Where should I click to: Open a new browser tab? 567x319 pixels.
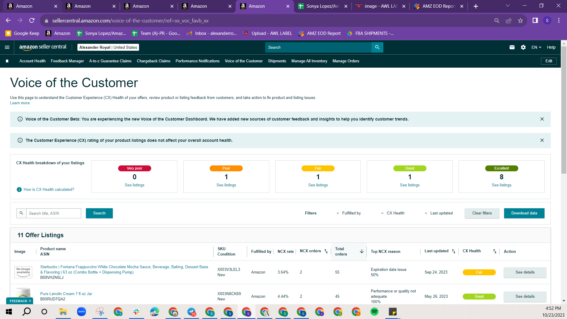point(476,6)
